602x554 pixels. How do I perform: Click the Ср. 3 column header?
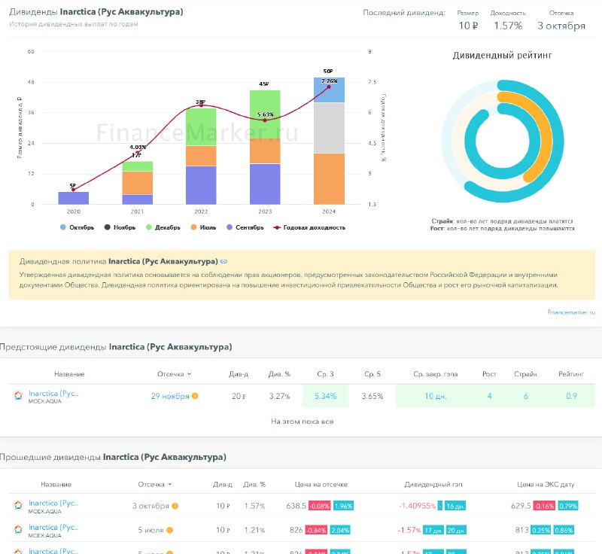pyautogui.click(x=325, y=374)
